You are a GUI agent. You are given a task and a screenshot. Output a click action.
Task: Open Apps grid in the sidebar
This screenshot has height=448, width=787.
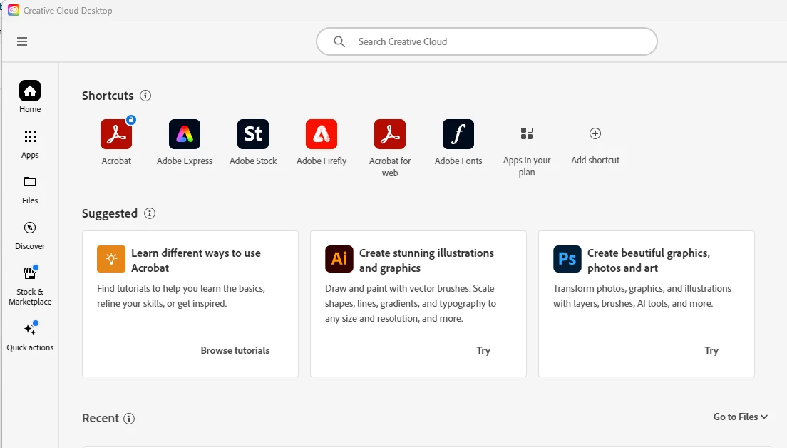tap(30, 143)
